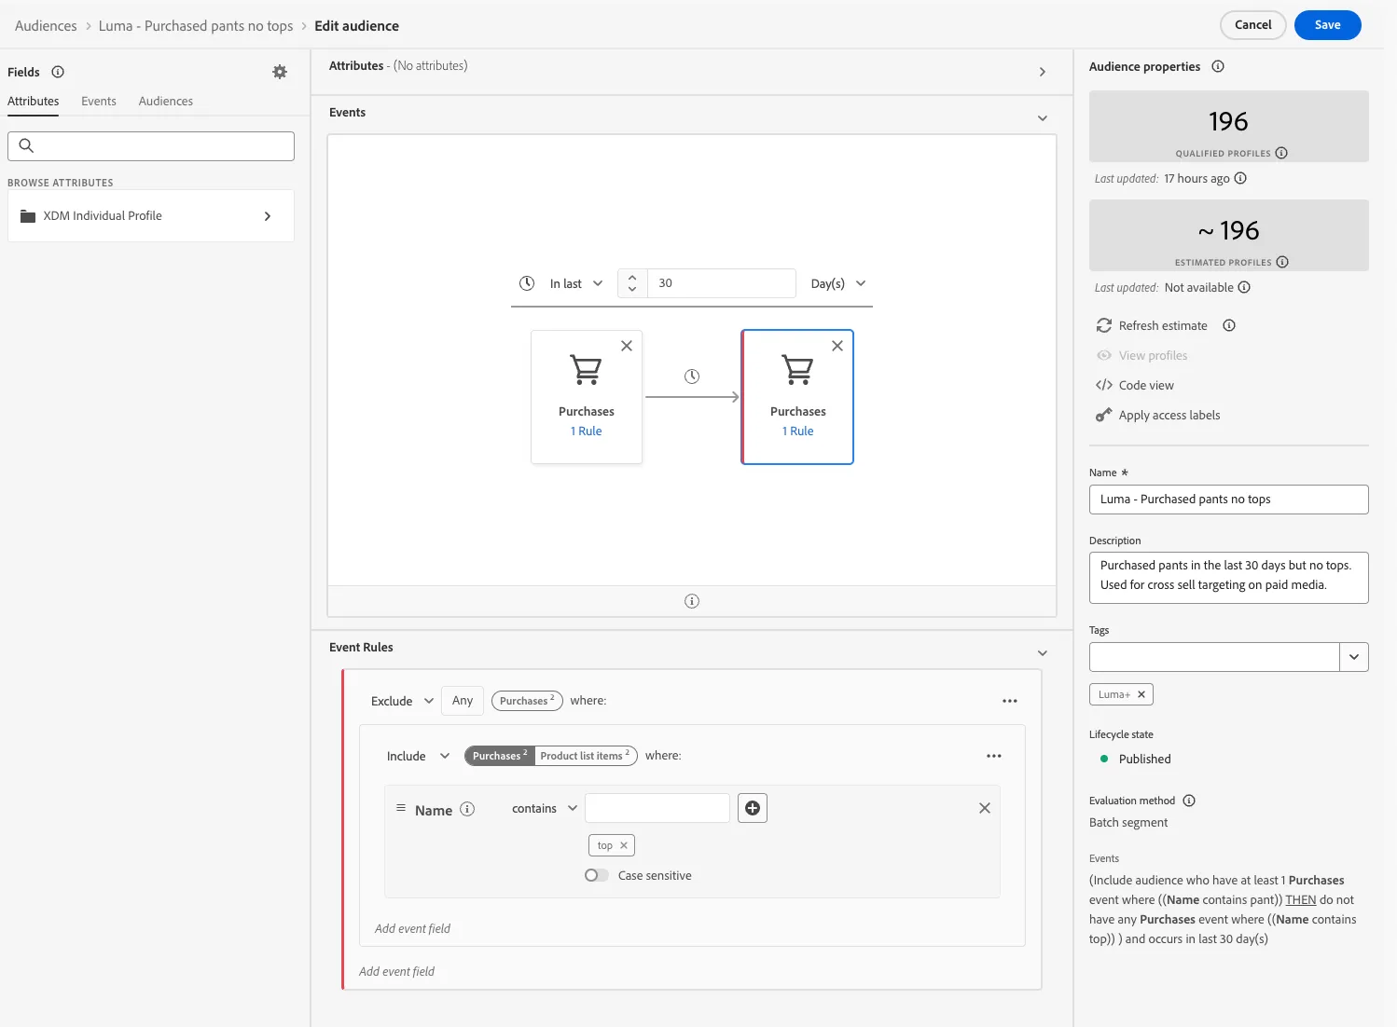Open the Fields settings gear
Viewport: 1397px width, 1027px height.
[x=280, y=72]
